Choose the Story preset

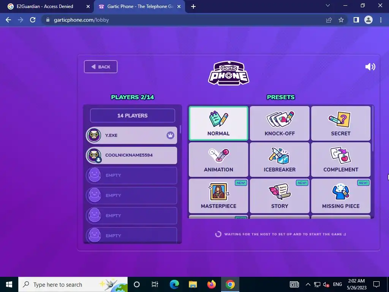tap(280, 196)
